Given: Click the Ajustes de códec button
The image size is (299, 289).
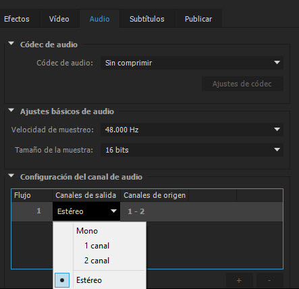Looking at the screenshot, I should pos(242,84).
